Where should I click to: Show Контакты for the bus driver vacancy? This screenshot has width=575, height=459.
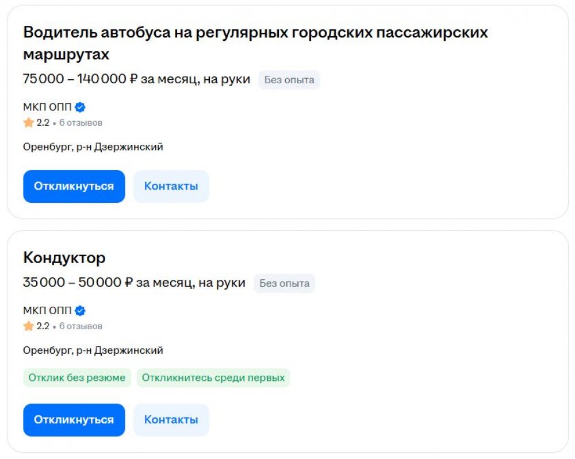tap(171, 186)
